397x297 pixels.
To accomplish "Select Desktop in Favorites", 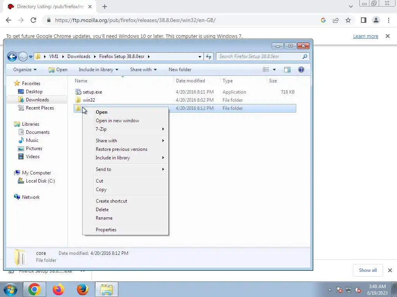I will pyautogui.click(x=34, y=92).
